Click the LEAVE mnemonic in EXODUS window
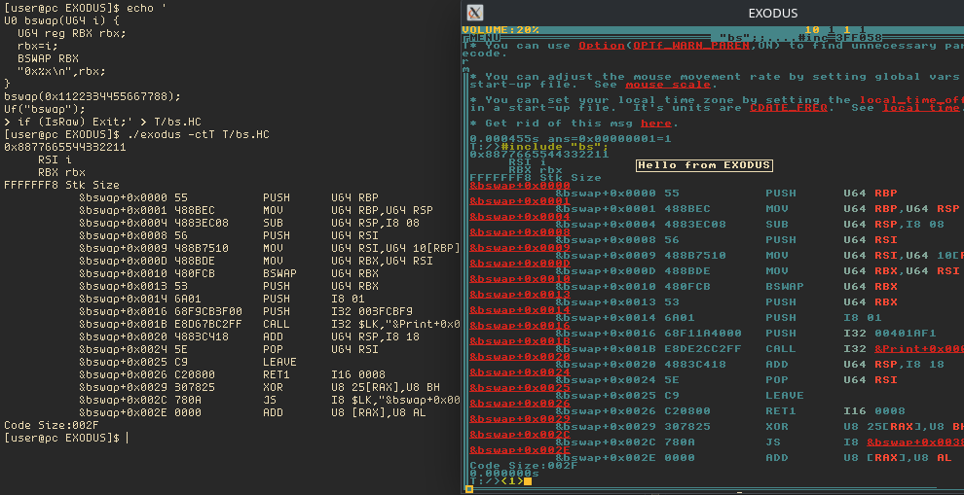 785,396
